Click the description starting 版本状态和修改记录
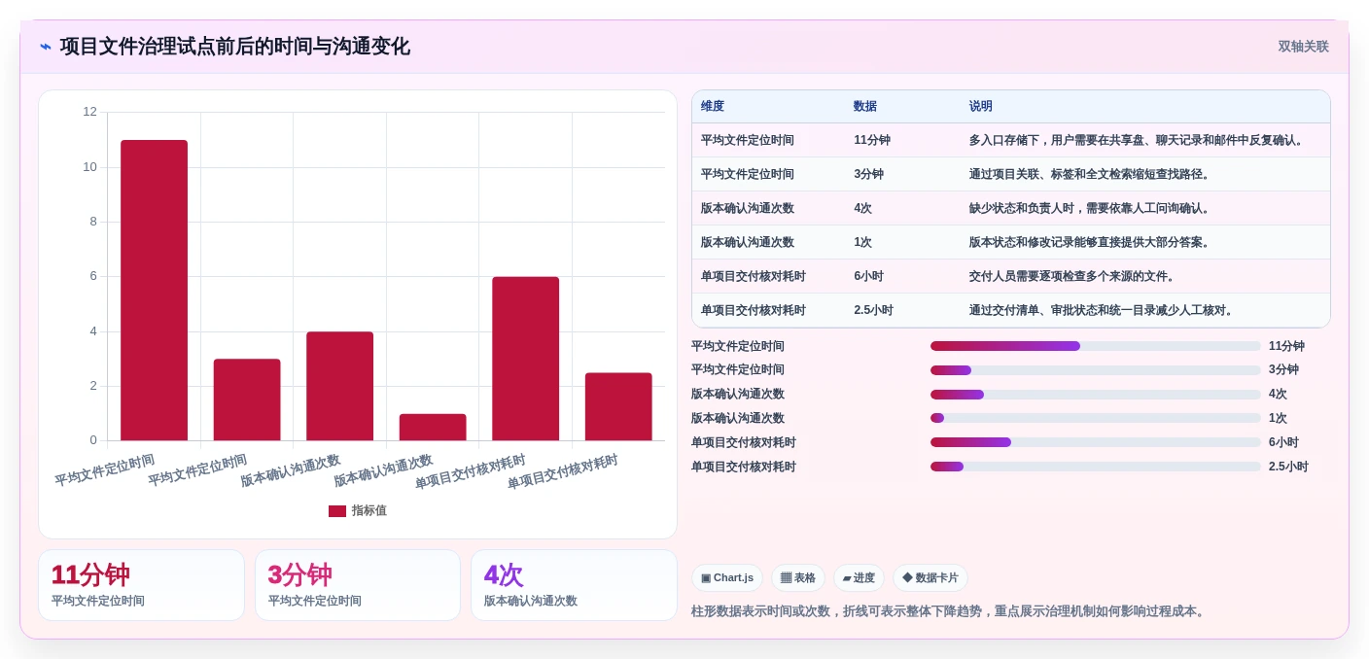The width and height of the screenshot is (1369, 659). (x=1092, y=242)
